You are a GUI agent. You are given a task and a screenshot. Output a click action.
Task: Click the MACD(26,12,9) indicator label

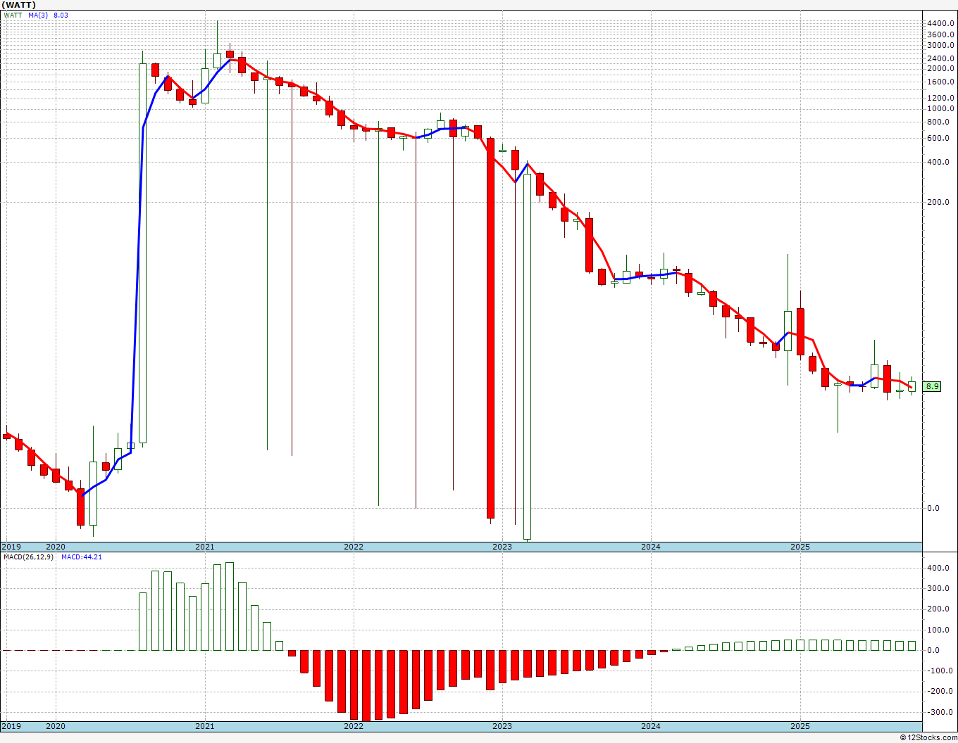[29, 557]
